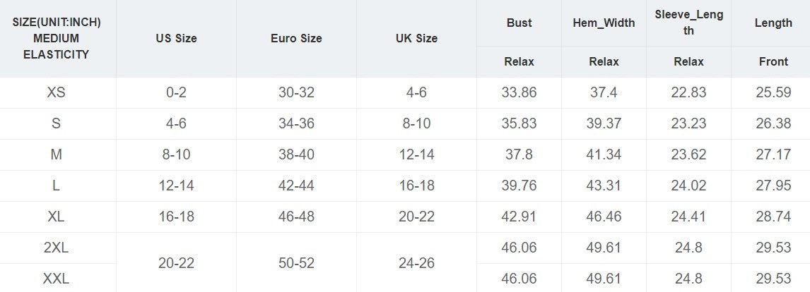Click the Euro size 38-40 cell
This screenshot has width=810, height=292.
pos(296,154)
